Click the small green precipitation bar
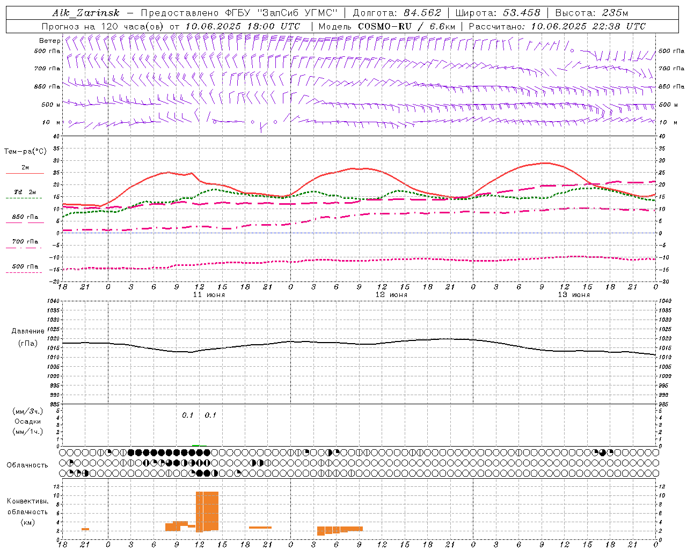 point(196,445)
